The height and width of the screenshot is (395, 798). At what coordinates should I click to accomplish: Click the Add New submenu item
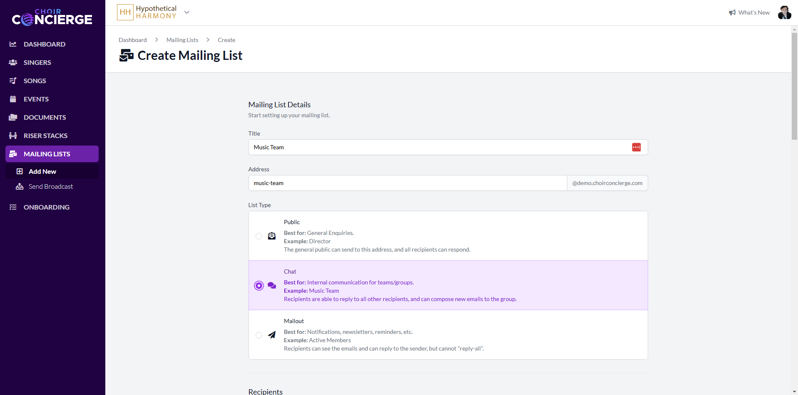[52, 171]
